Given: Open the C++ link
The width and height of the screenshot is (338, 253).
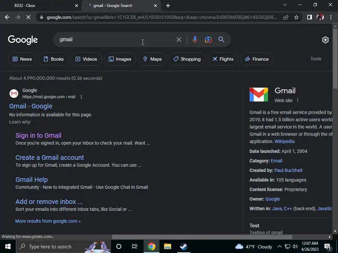Looking at the screenshot, I should pyautogui.click(x=288, y=209).
